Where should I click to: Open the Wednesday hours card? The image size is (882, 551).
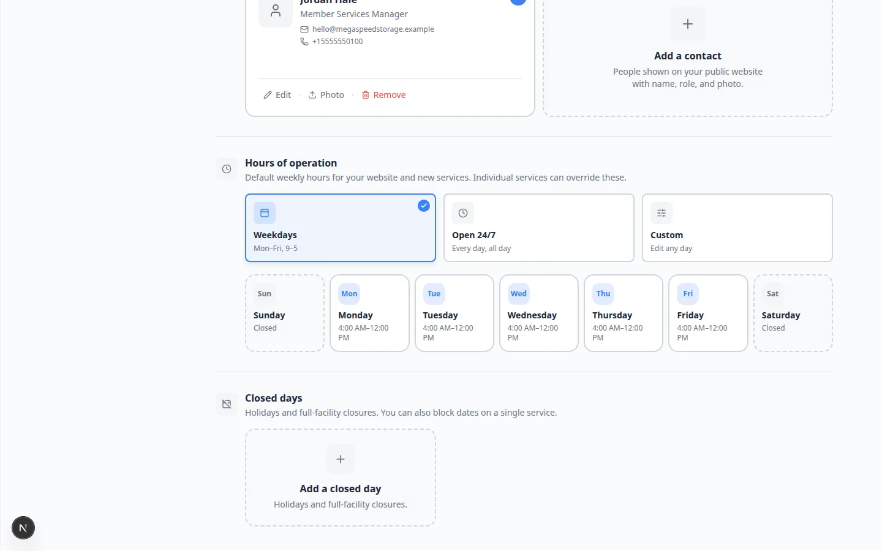pyautogui.click(x=539, y=313)
